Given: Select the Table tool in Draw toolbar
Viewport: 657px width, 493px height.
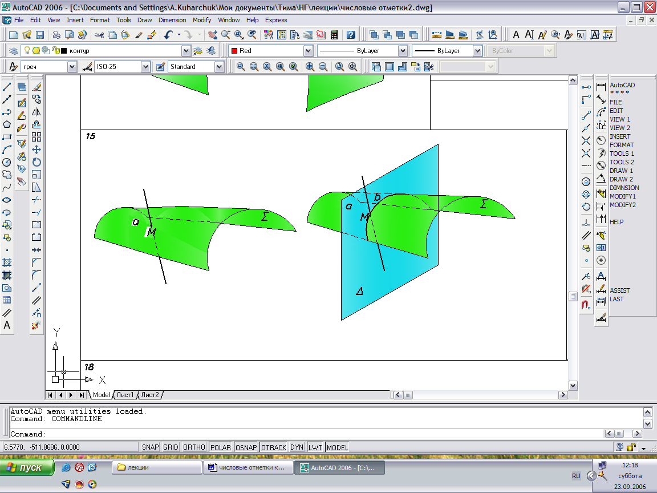Looking at the screenshot, I should (x=7, y=300).
